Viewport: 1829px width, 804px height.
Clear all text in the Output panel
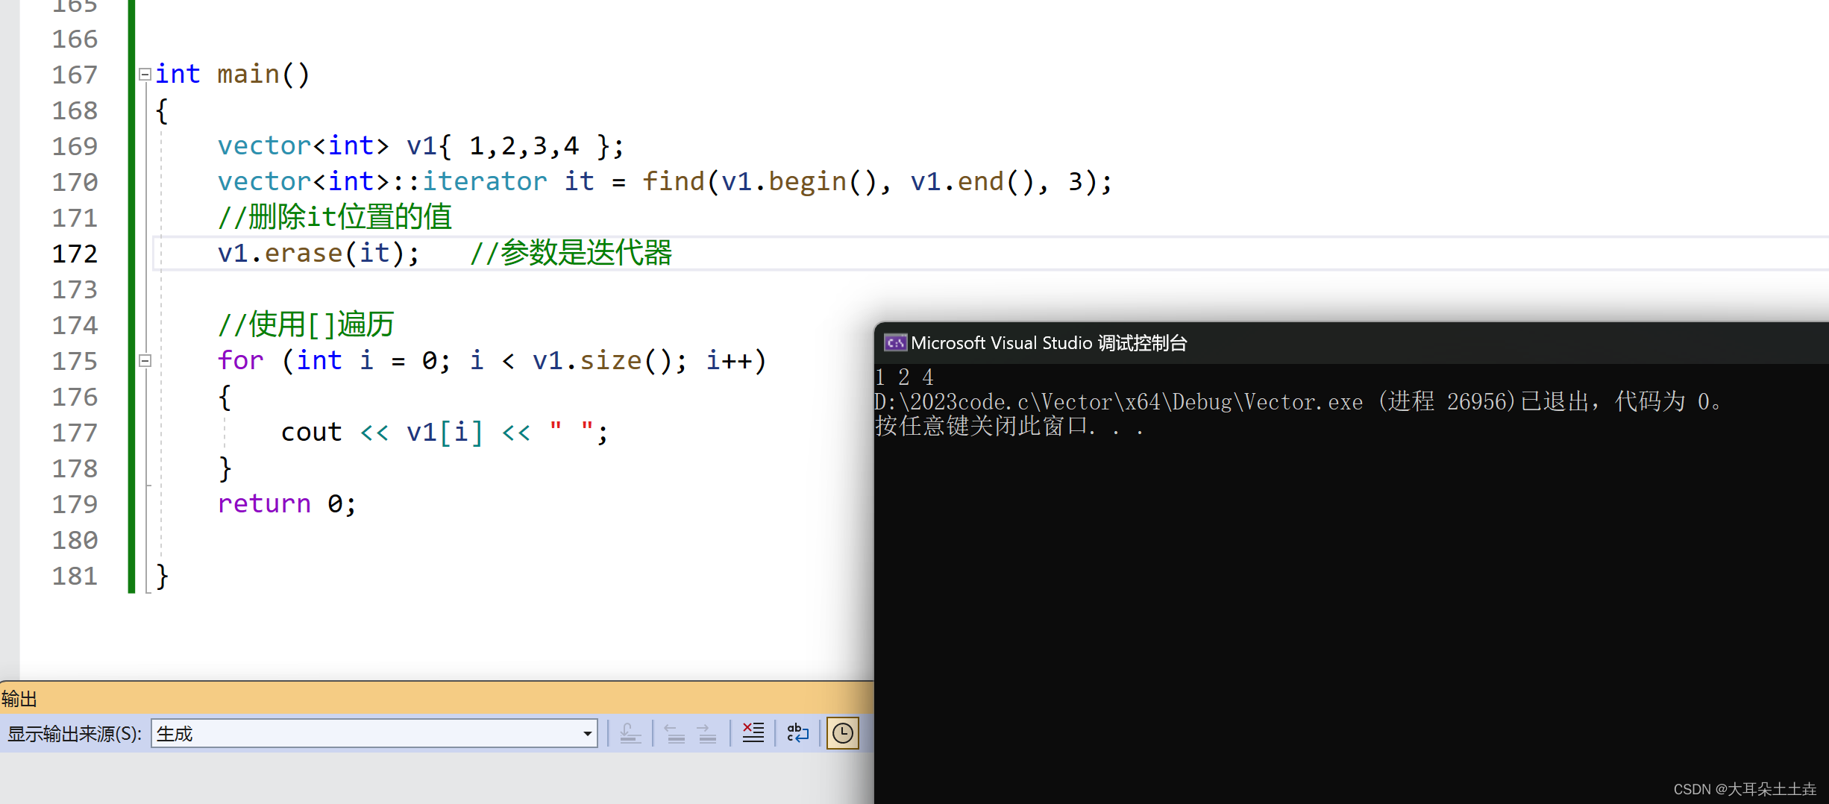753,733
